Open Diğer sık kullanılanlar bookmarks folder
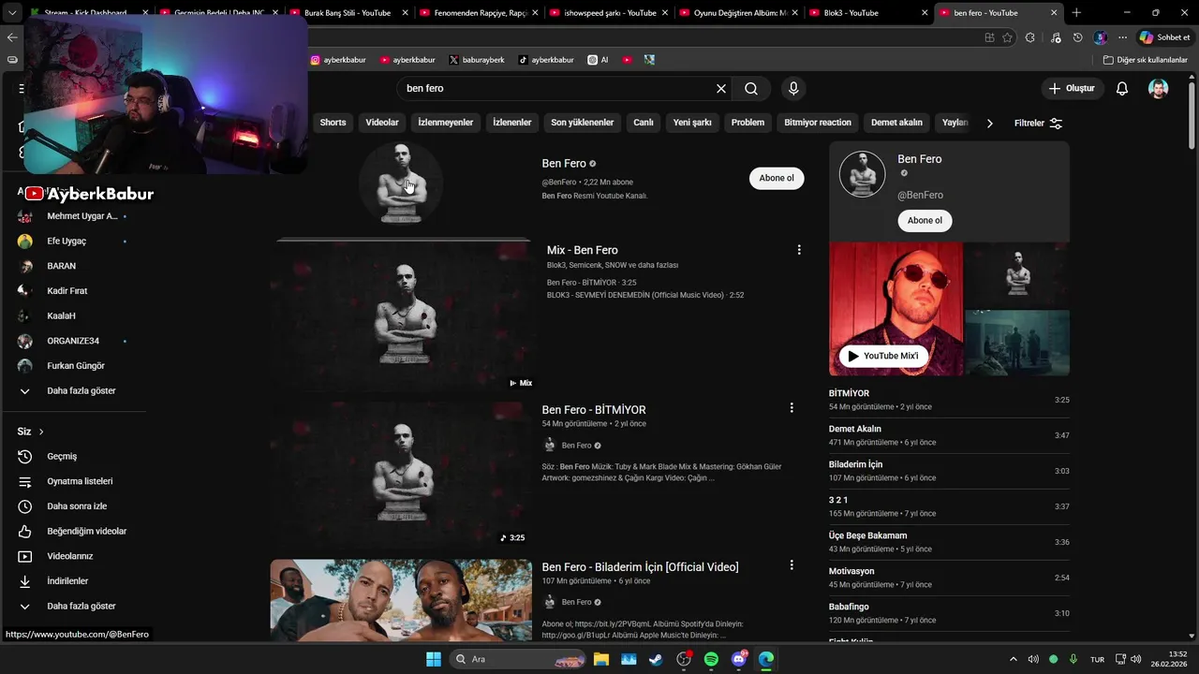Viewport: 1199px width, 674px height. [x=1146, y=59]
